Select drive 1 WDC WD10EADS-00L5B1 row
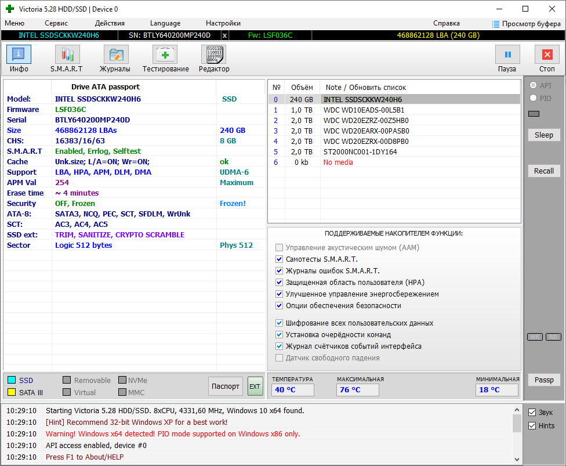The height and width of the screenshot is (466, 566). click(x=394, y=110)
